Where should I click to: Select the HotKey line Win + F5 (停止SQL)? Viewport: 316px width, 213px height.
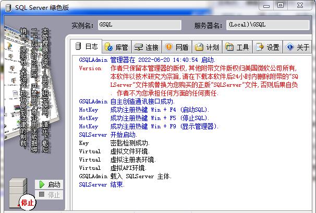coord(144,118)
